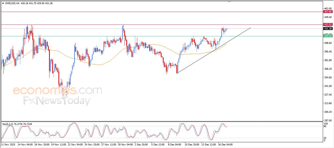The height and width of the screenshot is (148, 334).
Task: Click the stochastic 20 level label
Action: tap(325, 138)
